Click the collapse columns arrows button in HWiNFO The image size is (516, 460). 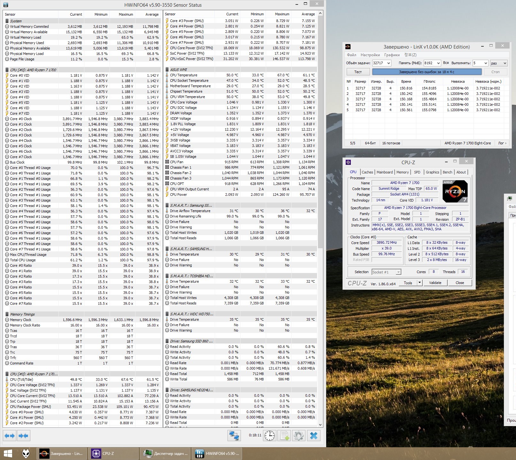[x=23, y=435]
